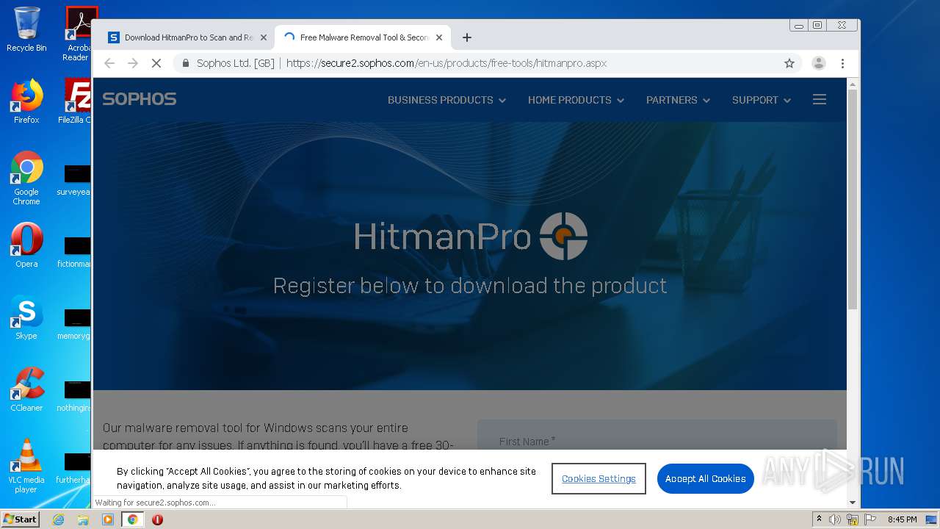Open the hamburger menu in Sophos header
Image resolution: width=940 pixels, height=529 pixels.
point(820,100)
